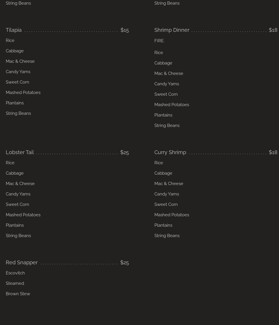Select Cabbage under Curry Shrimp
279x325 pixels.
163,173
